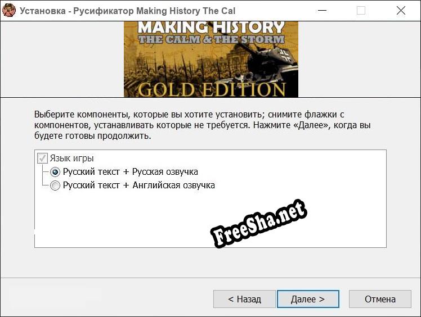Click the "Язык игры" component label

point(71,158)
